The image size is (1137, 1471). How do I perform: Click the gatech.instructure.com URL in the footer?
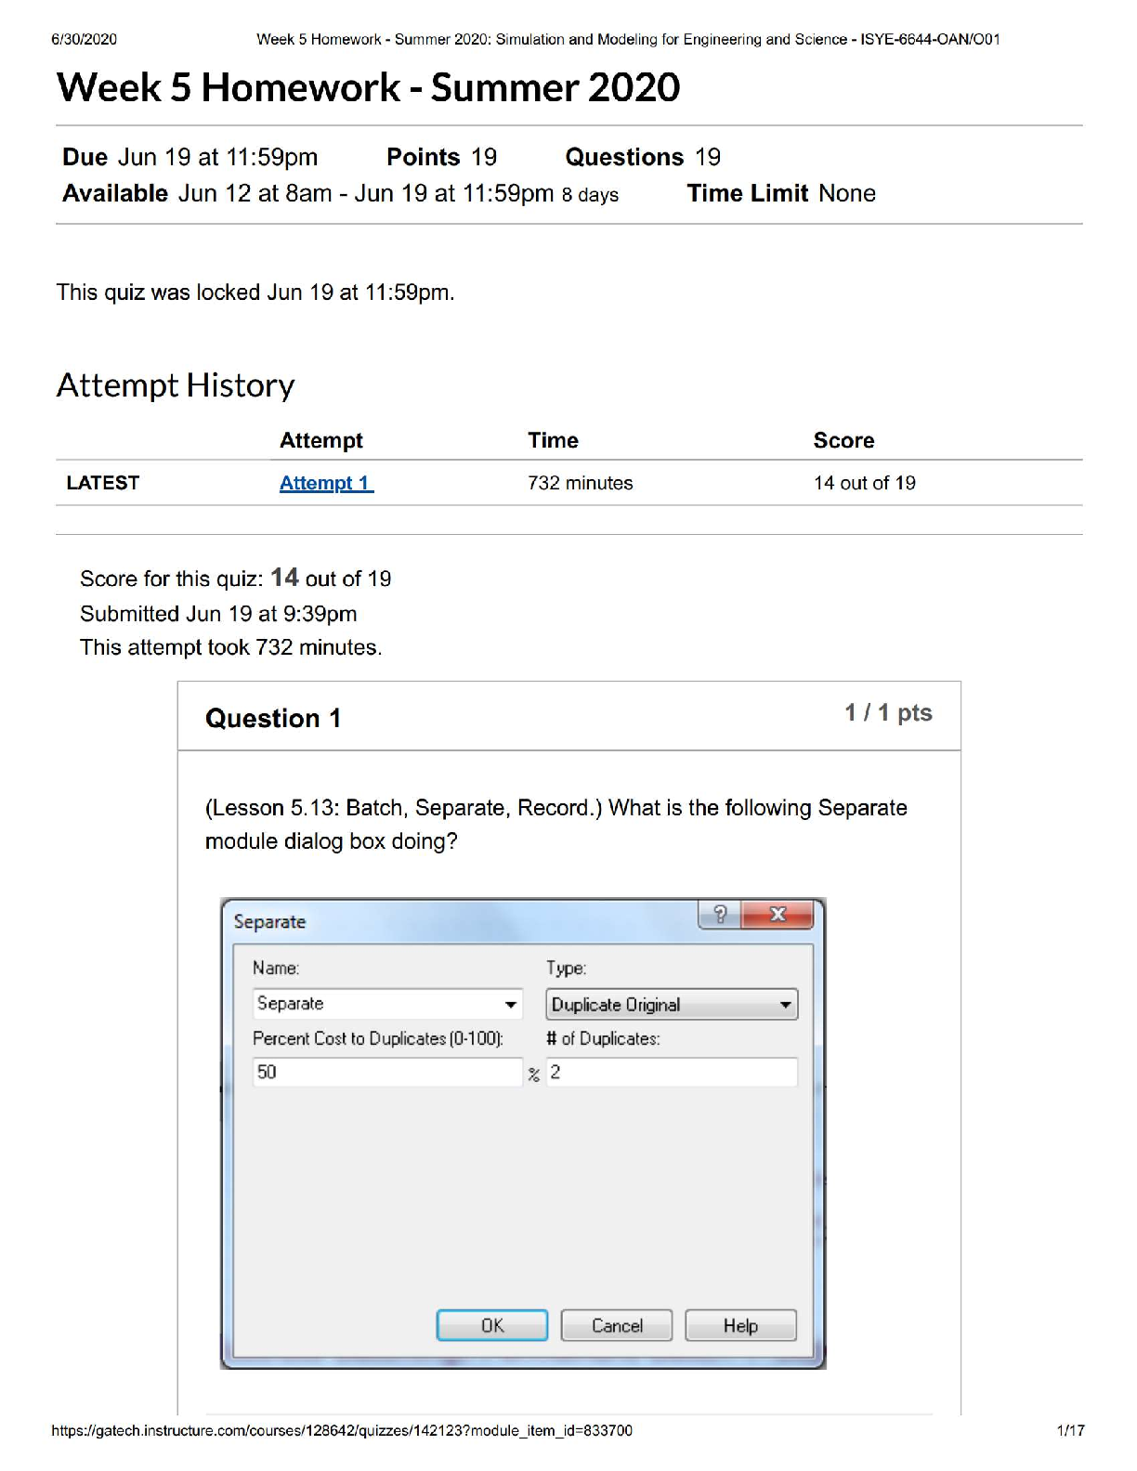point(342,1431)
